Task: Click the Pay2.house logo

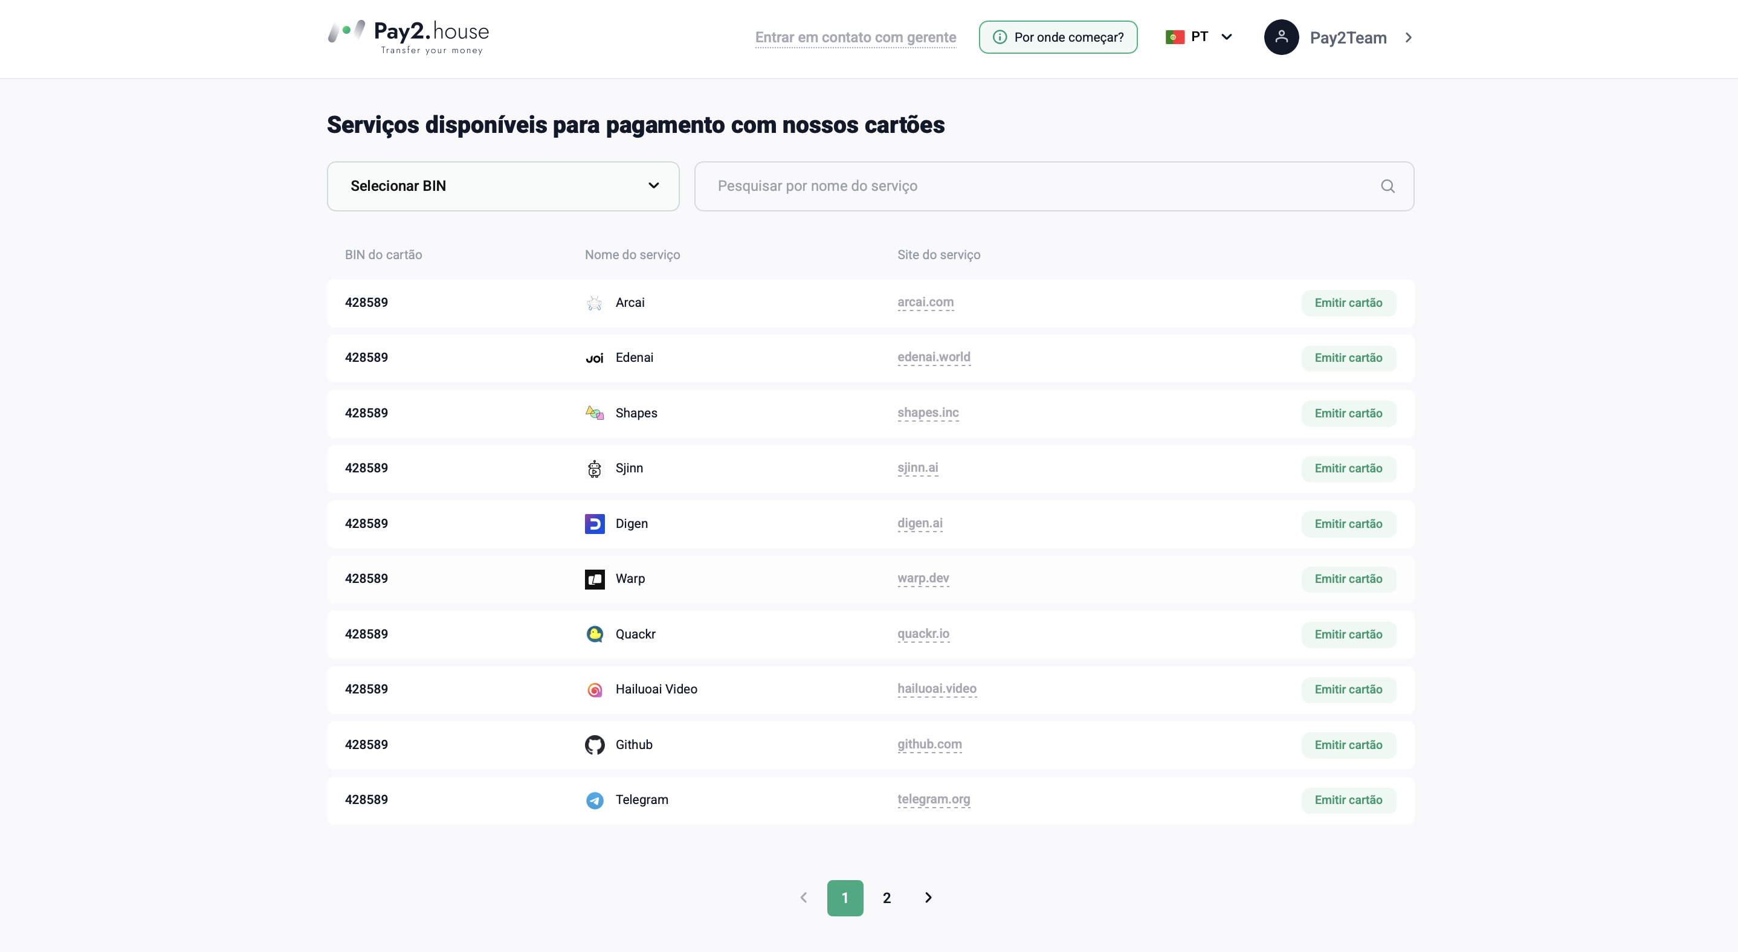Action: tap(408, 37)
